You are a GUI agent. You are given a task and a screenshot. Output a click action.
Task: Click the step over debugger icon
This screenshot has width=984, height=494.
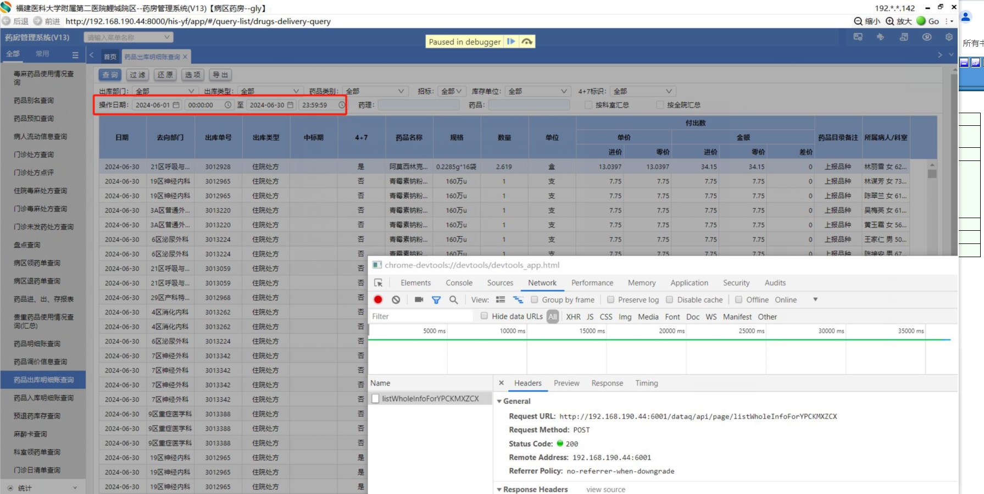527,42
